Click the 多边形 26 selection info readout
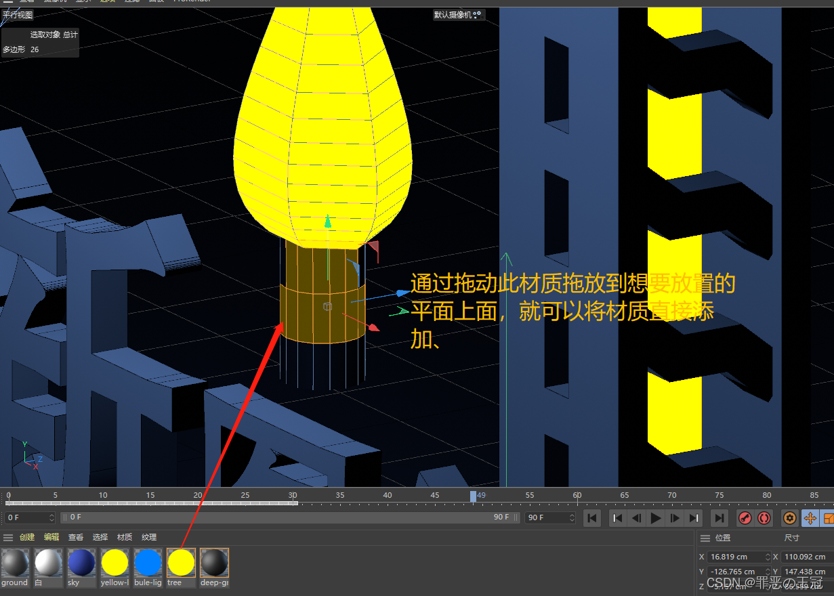Screen dimensions: 834x596 coord(21,49)
